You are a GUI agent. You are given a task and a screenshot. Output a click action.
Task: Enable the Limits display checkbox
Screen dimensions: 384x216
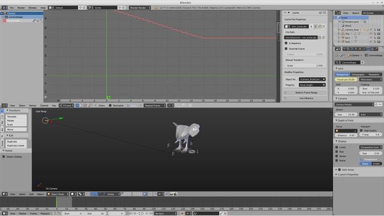click(x=337, y=148)
